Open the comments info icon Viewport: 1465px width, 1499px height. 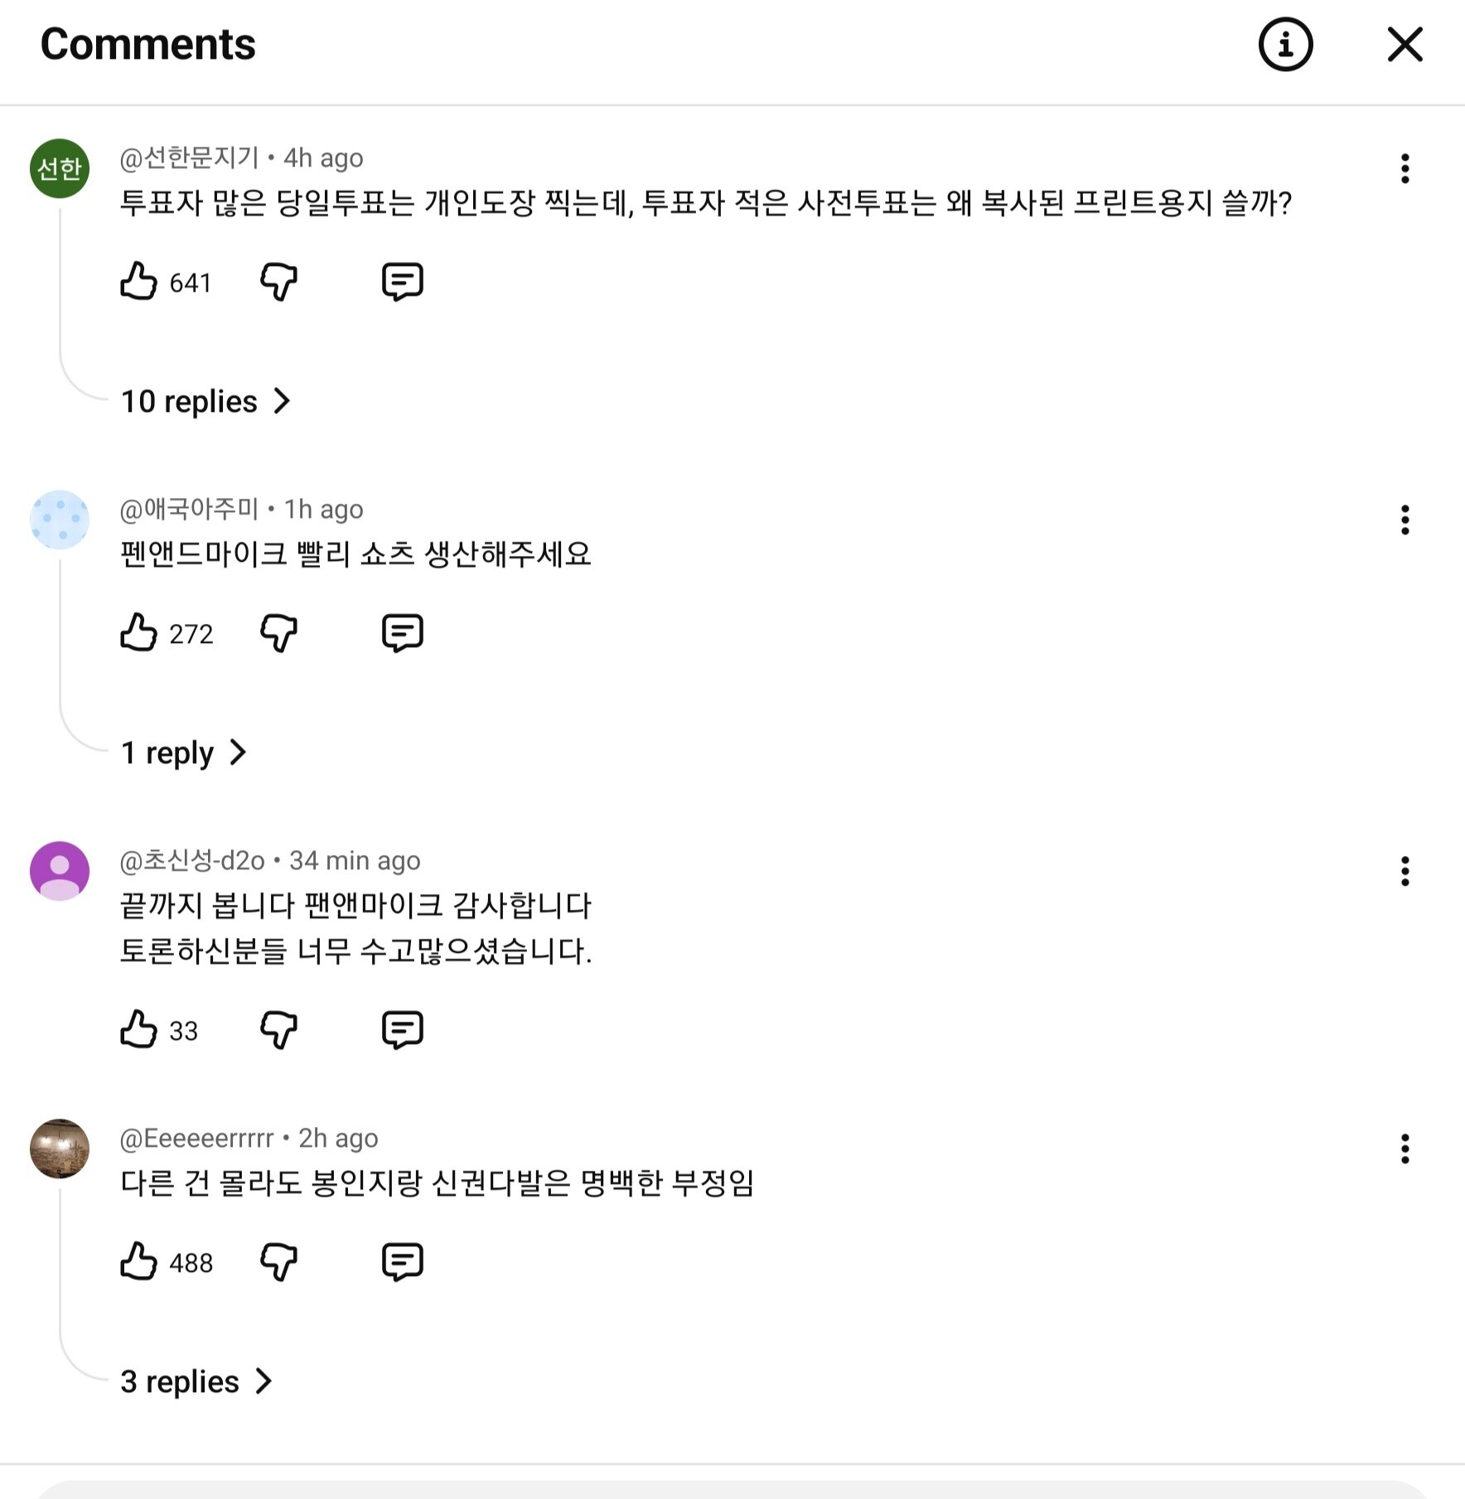1285,45
